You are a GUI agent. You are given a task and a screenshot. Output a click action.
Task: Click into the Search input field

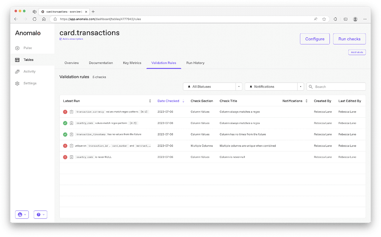pyautogui.click(x=338, y=86)
